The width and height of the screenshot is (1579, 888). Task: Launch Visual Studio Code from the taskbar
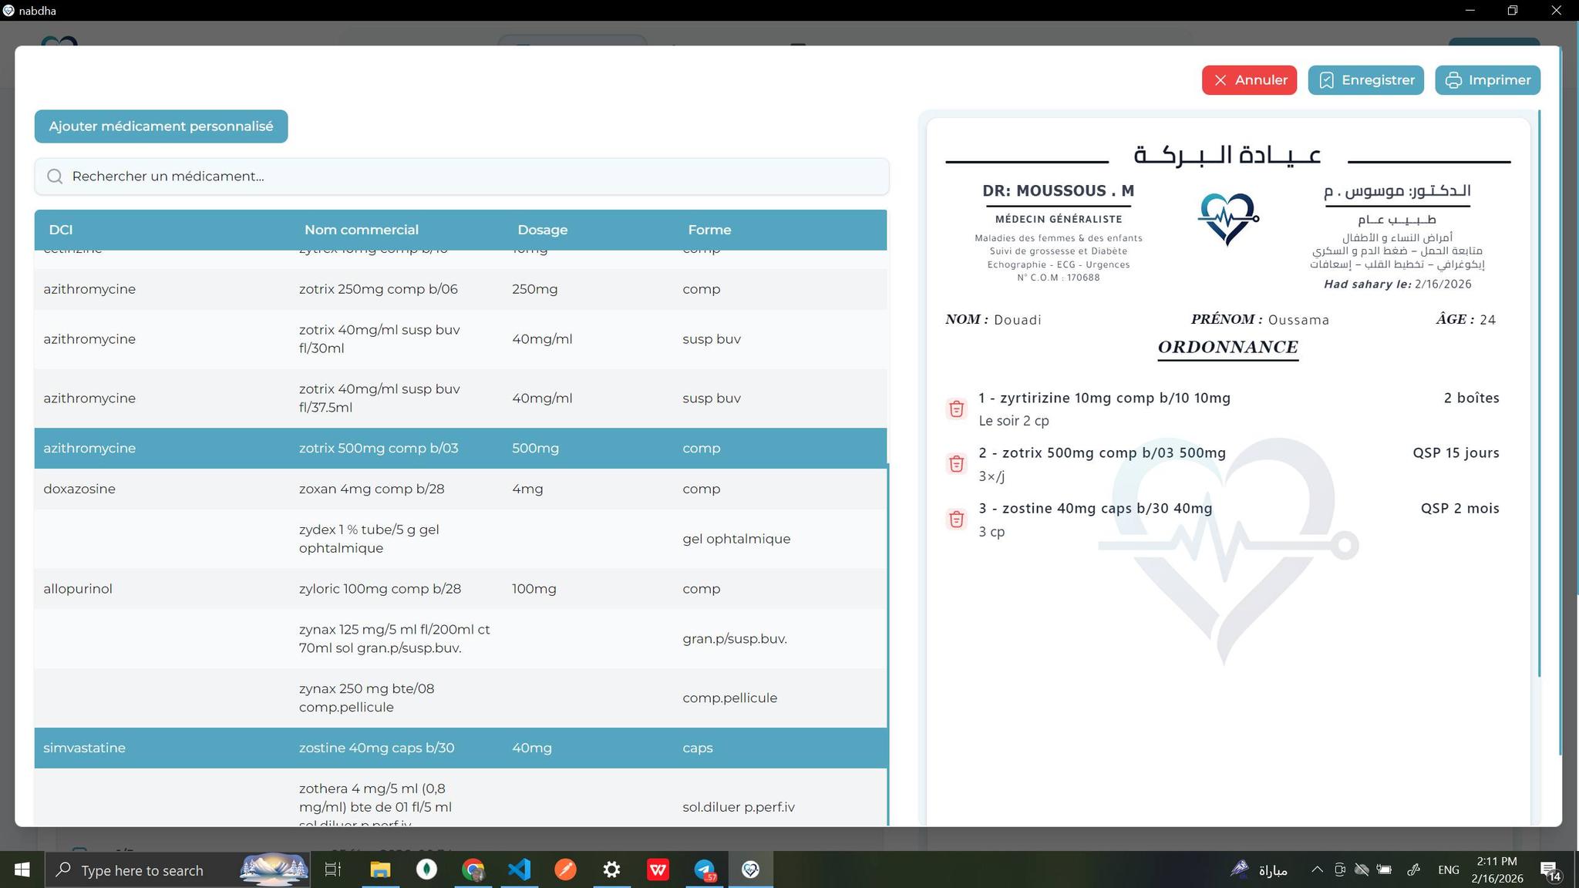coord(519,869)
